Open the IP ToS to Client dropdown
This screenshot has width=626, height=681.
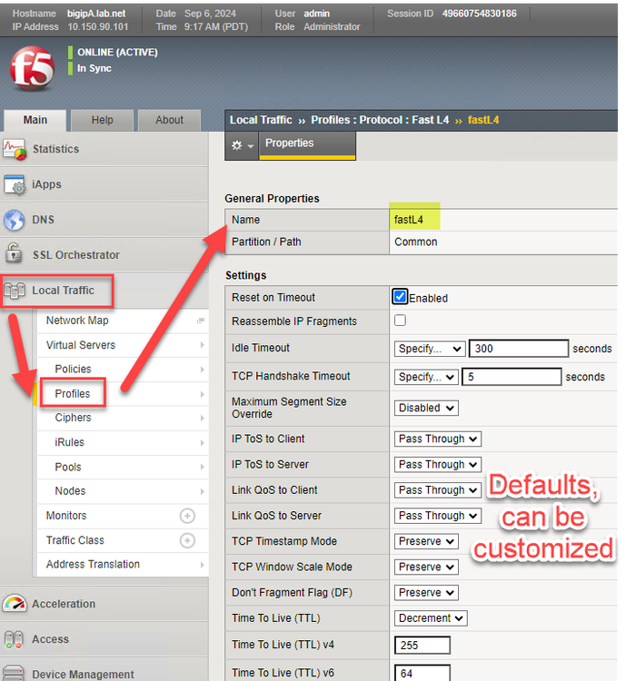click(437, 439)
